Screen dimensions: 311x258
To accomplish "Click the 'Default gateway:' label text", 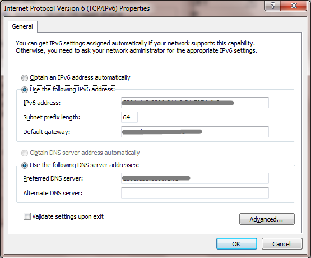I will tap(47, 132).
